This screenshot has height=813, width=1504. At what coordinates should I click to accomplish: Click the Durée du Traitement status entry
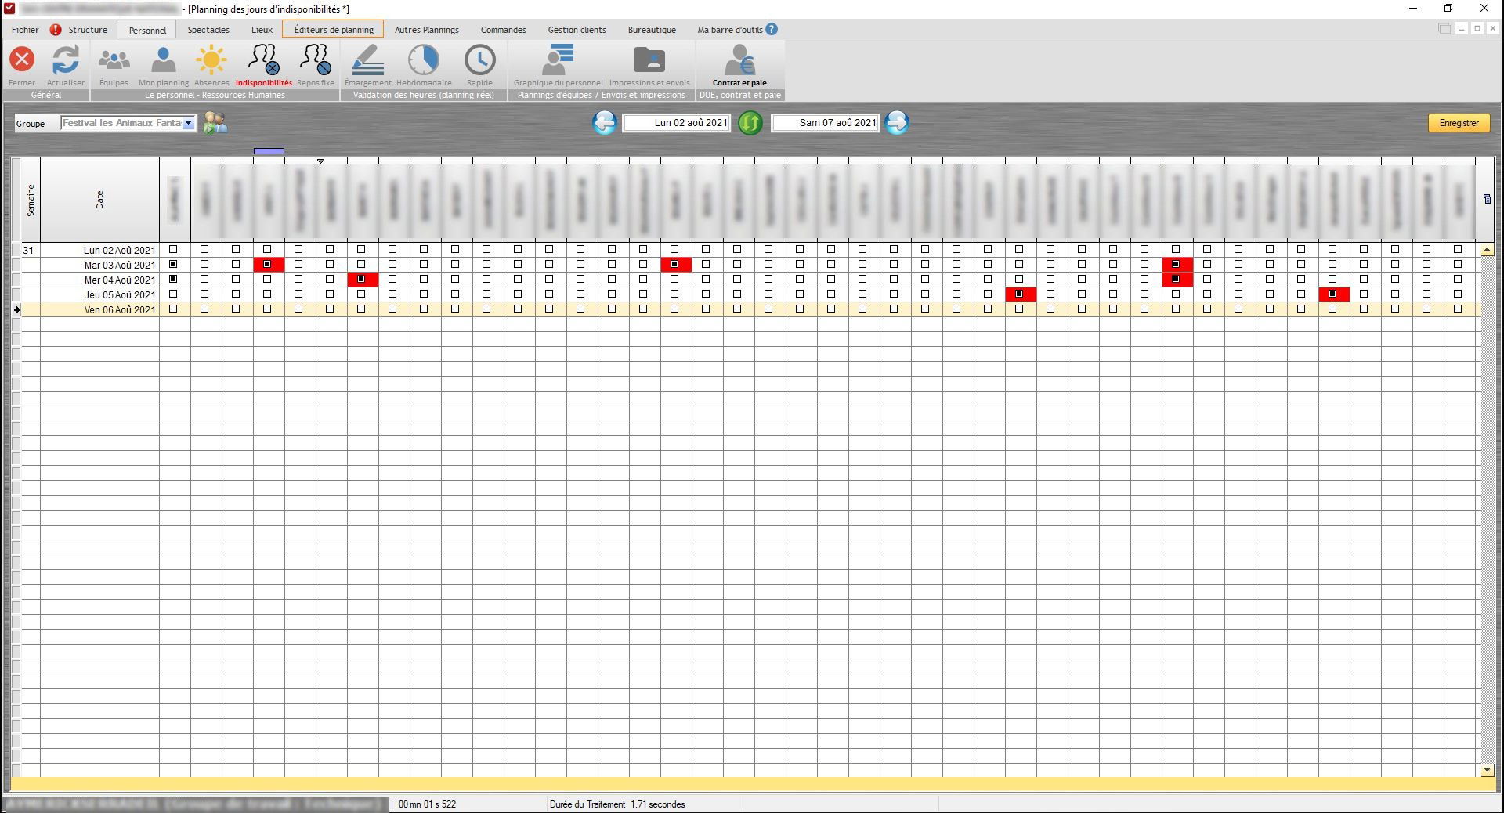tap(617, 804)
